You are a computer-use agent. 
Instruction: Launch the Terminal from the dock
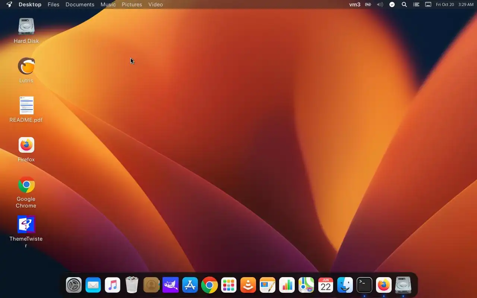pos(364,285)
